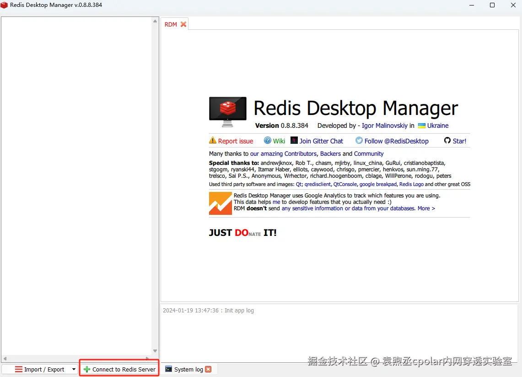Screen dimensions: 522x377
Task: Open the our amazing Contributors link
Action: [x=283, y=153]
